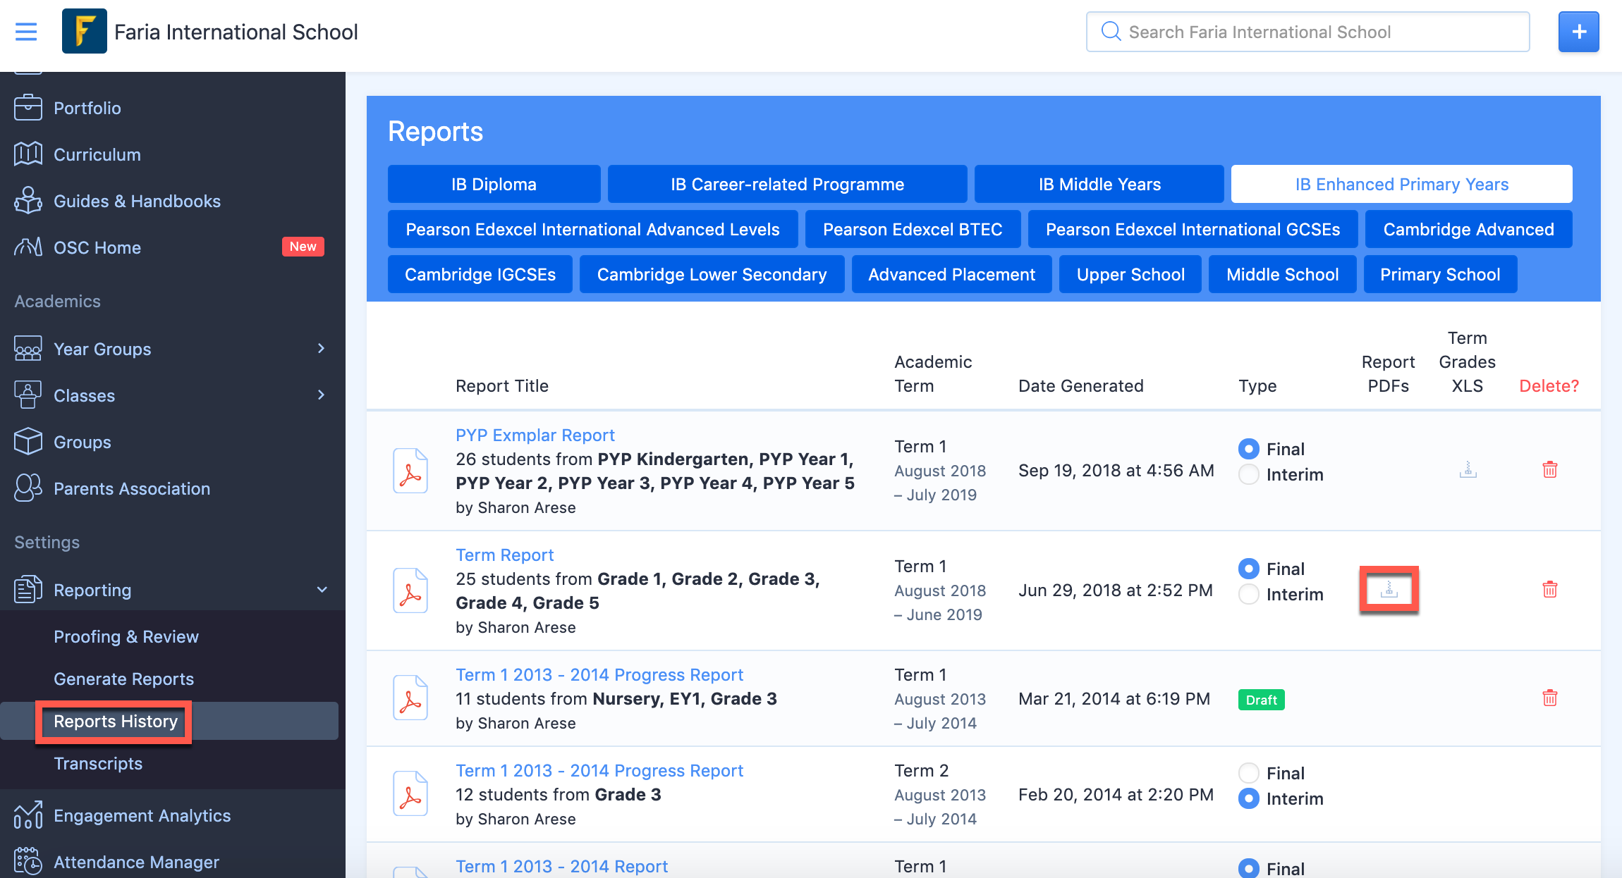Click the Year Groups icon

coord(28,349)
